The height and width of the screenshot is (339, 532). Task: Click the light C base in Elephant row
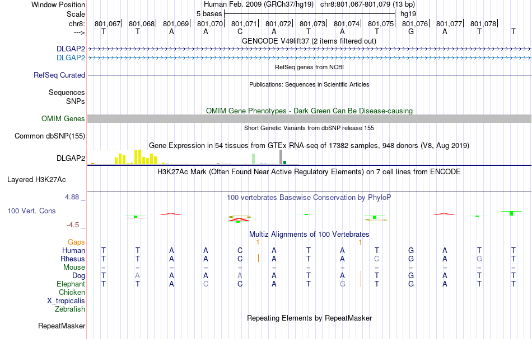click(206, 284)
